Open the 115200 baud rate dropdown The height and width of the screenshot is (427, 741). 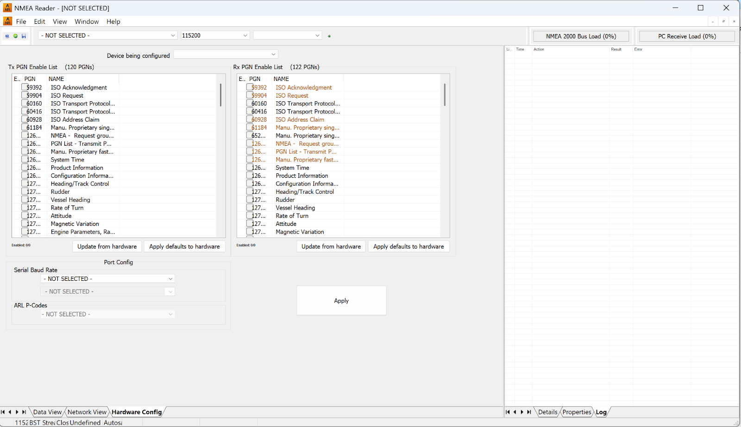(x=215, y=36)
